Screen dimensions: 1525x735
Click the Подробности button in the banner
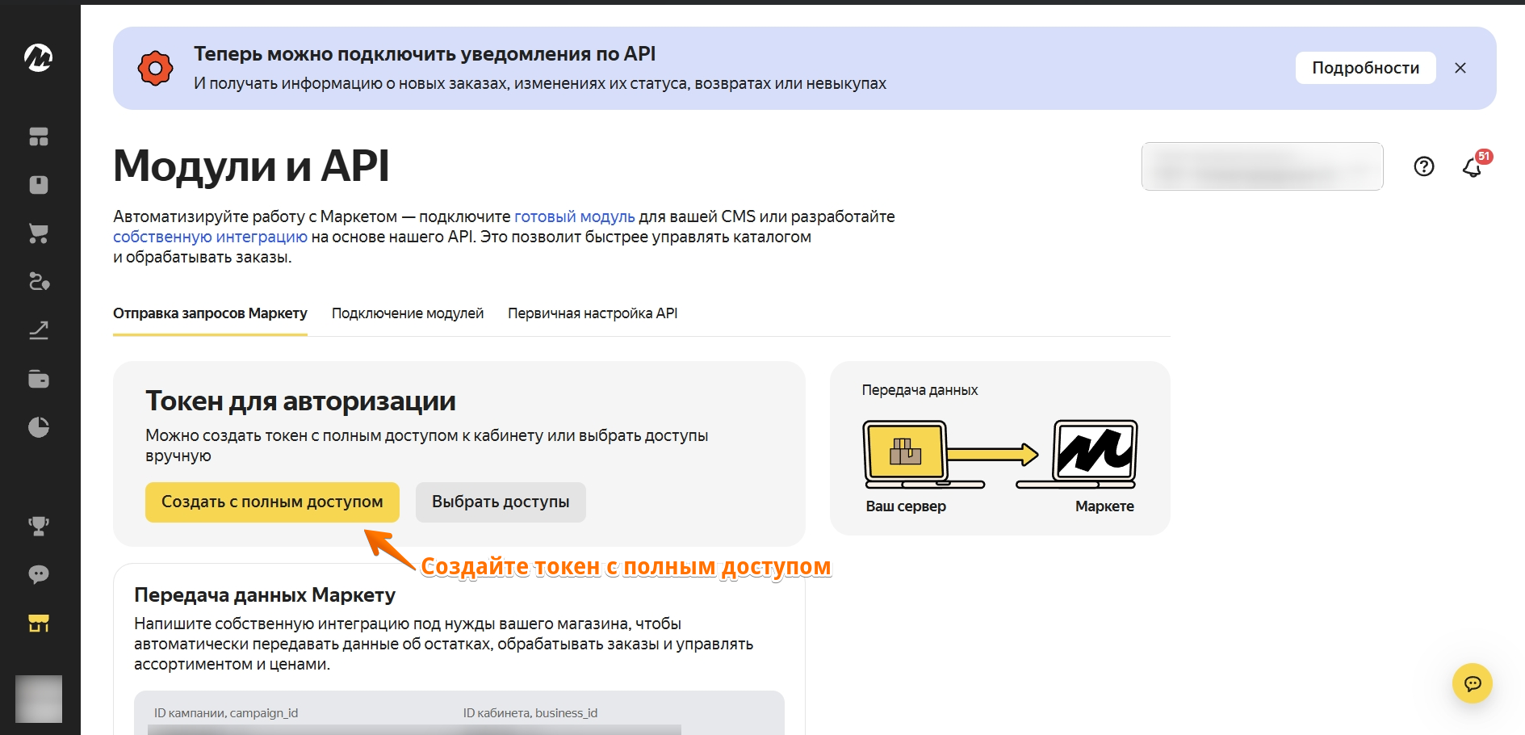1365,68
